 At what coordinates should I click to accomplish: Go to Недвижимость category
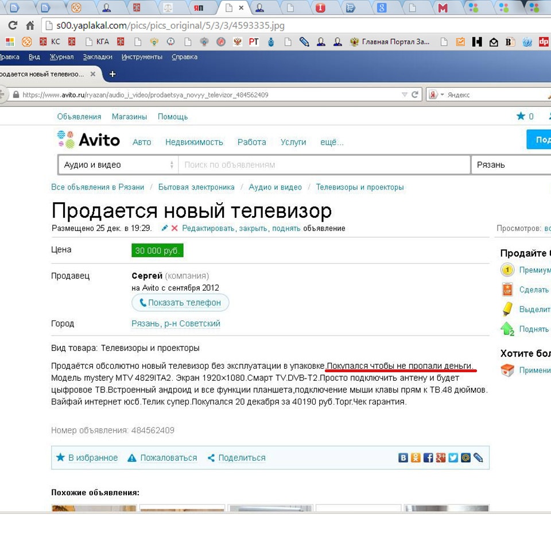pos(194,142)
